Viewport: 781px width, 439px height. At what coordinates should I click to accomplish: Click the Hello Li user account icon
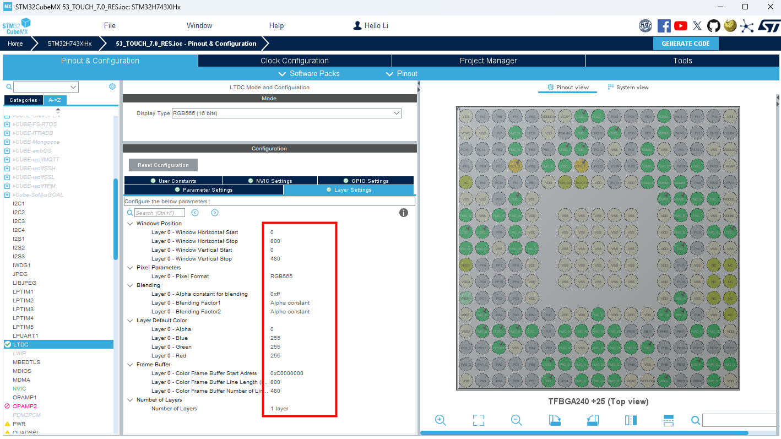(357, 25)
